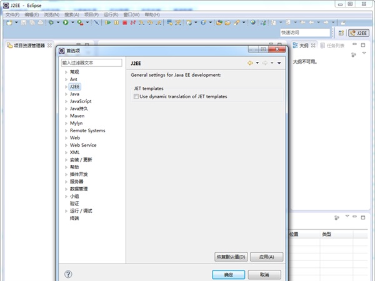Open dropdown arrow beside Run icon
Viewport: 375px width, 281px height.
[x=72, y=22]
